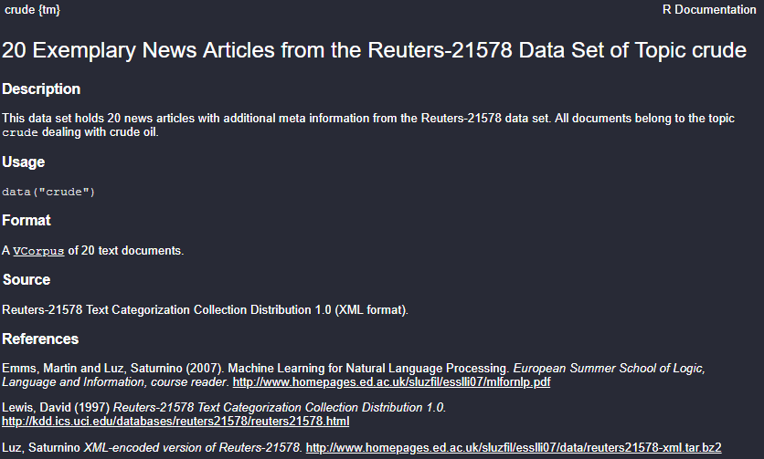764x459 pixels.
Task: Open the mlfornlp.pdf course reader link
Action: [391, 382]
